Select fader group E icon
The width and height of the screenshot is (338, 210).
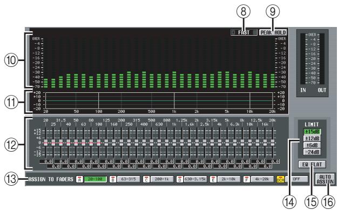[213, 179]
